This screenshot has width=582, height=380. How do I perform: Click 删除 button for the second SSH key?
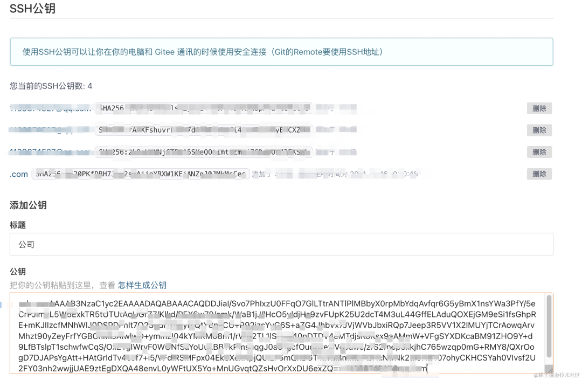click(539, 130)
